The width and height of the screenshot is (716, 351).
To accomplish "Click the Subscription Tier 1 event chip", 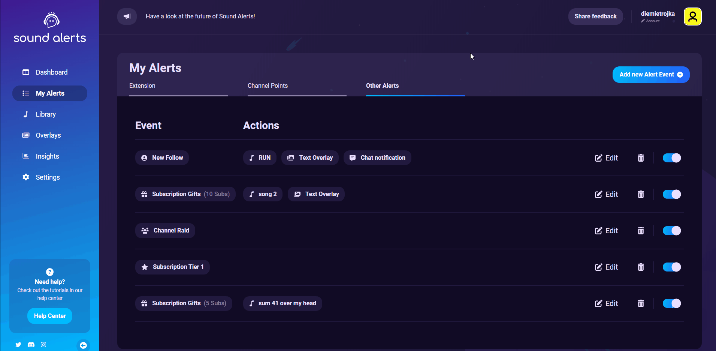I will pos(172,267).
